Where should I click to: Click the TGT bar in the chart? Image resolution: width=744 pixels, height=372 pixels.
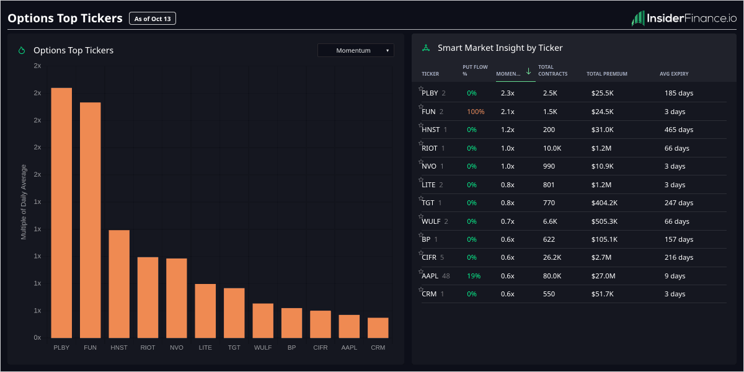[x=234, y=313]
